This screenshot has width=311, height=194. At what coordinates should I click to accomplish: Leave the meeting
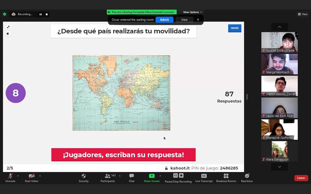pyautogui.click(x=301, y=178)
